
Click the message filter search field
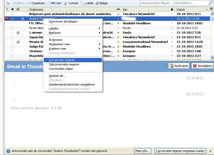coord(174,3)
